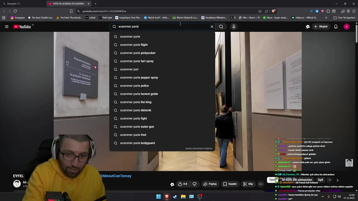
Task: Click the AI sparkle icon left of like
Action: (x=172, y=184)
